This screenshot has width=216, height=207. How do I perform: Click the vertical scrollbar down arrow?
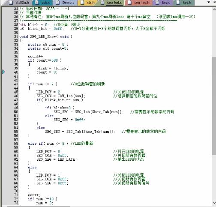214,203
